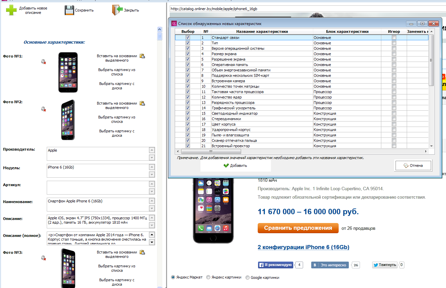Click paste icon beside Фото №1
Screen dimensions: 446x288
142,56
